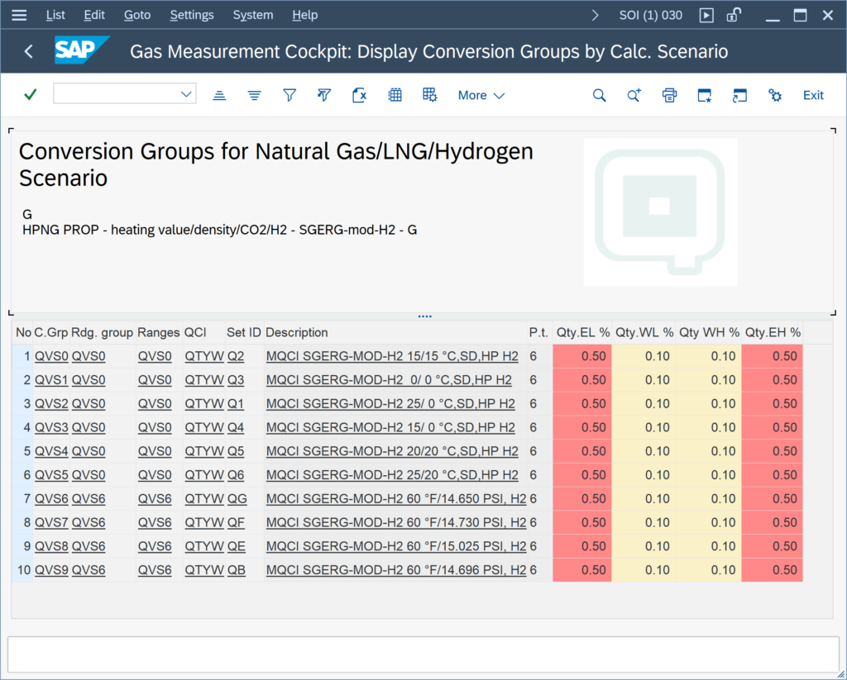Click the C.Grp column header
Image resolution: width=847 pixels, height=680 pixels.
click(x=50, y=332)
